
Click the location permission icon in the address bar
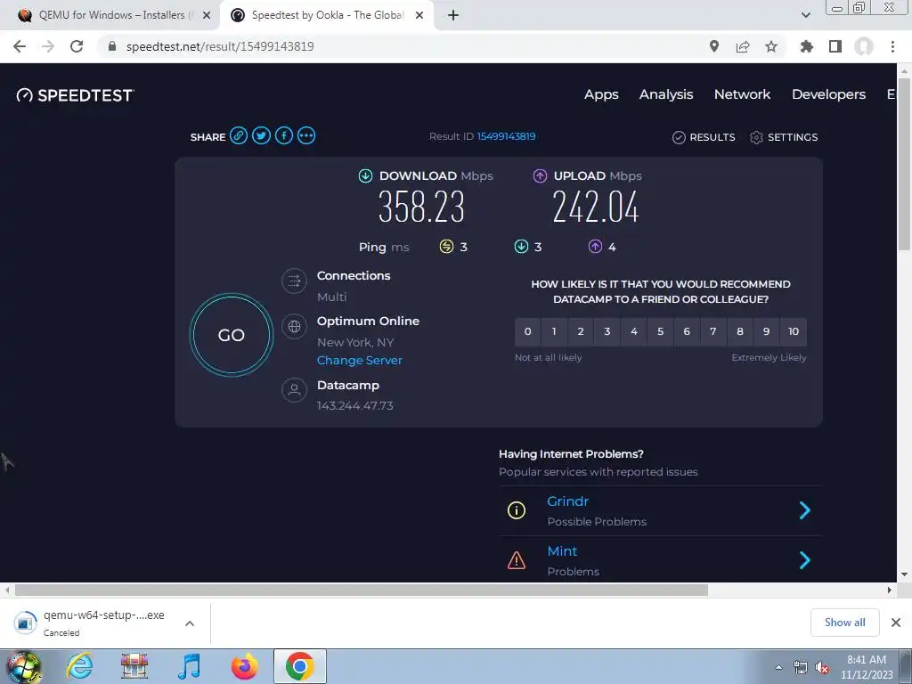click(x=714, y=46)
